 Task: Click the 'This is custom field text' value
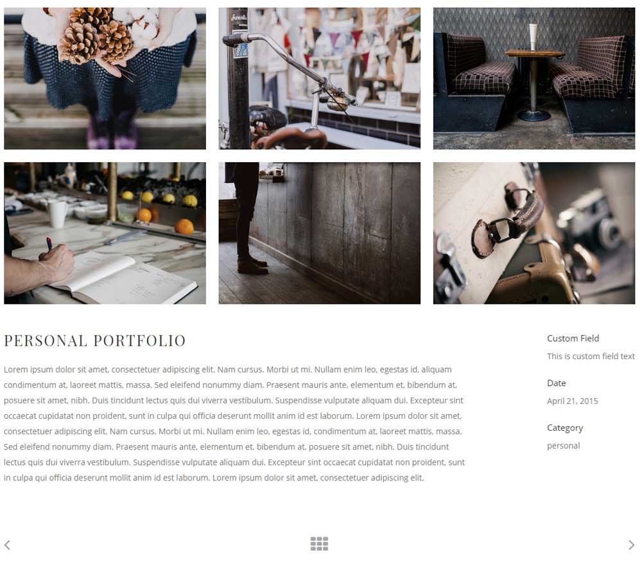coord(591,356)
